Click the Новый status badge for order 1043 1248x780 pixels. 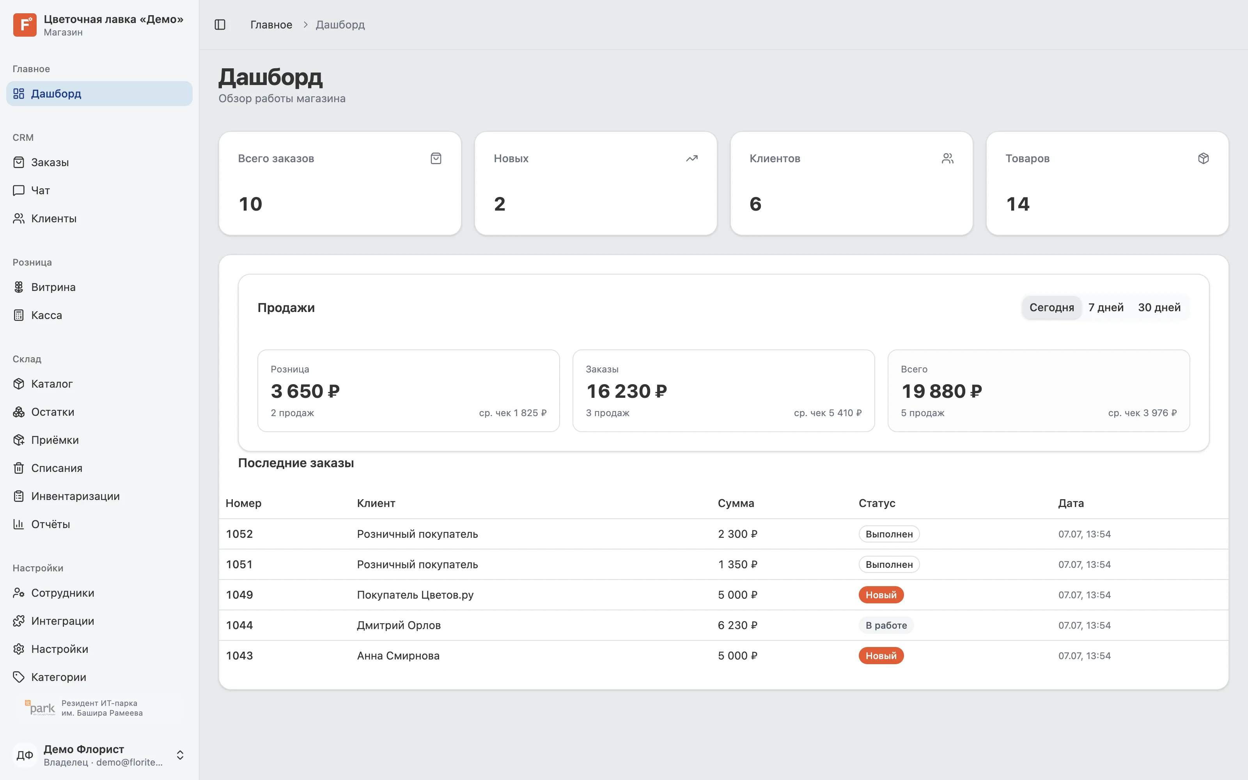click(881, 656)
